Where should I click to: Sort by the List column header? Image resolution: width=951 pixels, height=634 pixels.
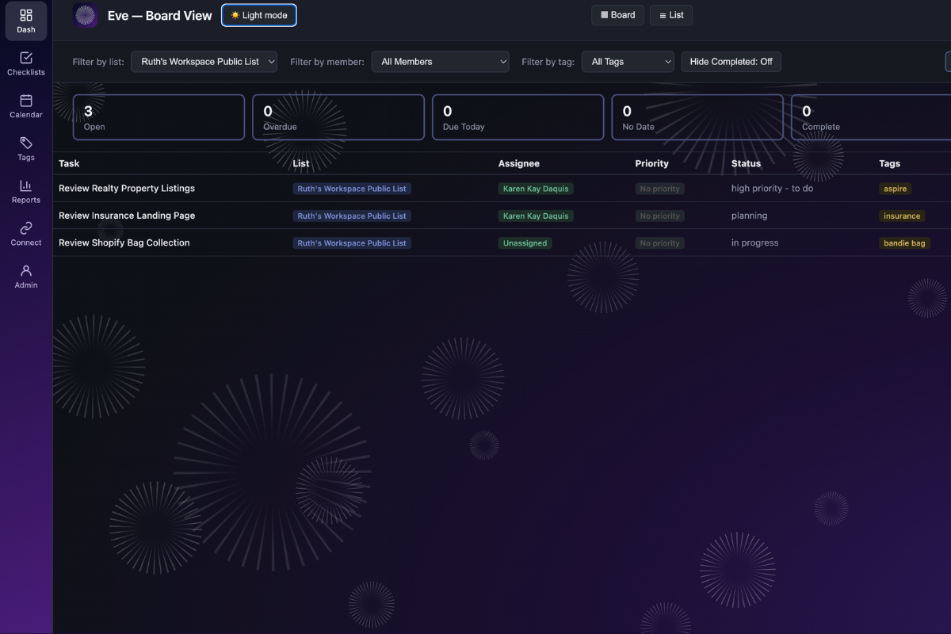coord(301,163)
